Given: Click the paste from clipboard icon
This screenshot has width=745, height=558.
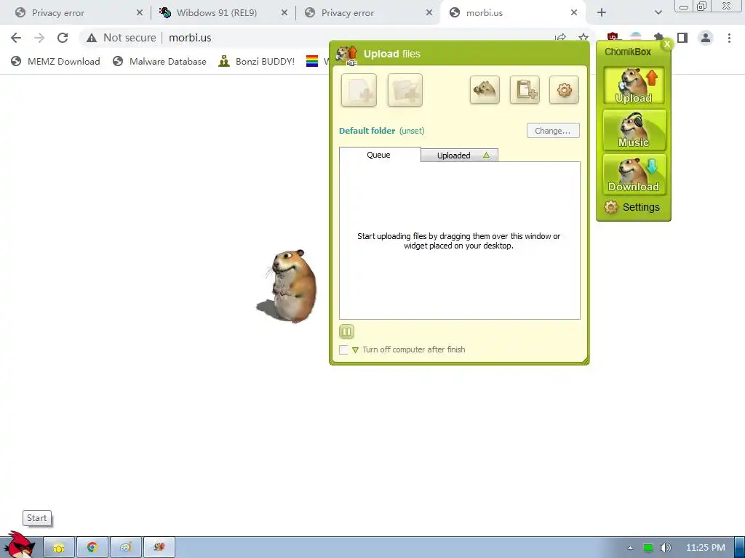Looking at the screenshot, I should tap(525, 89).
